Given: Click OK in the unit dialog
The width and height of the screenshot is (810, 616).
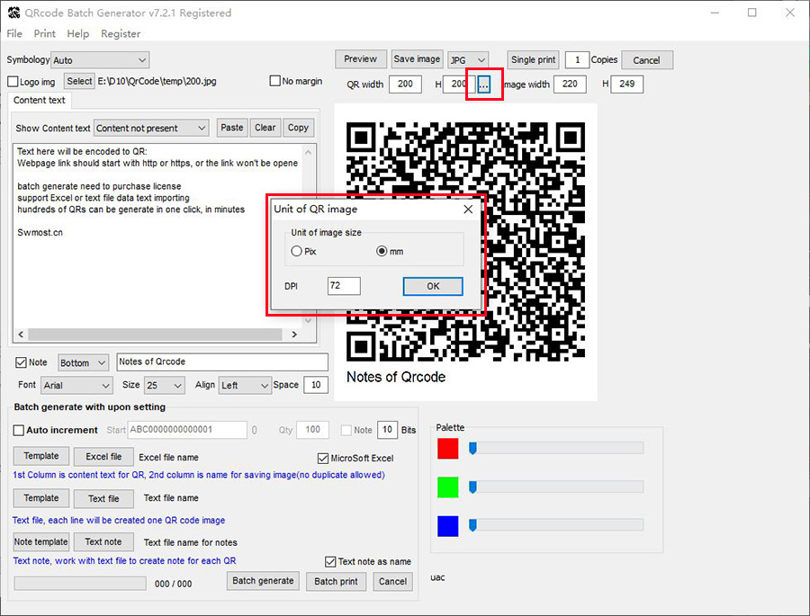Looking at the screenshot, I should (x=433, y=286).
